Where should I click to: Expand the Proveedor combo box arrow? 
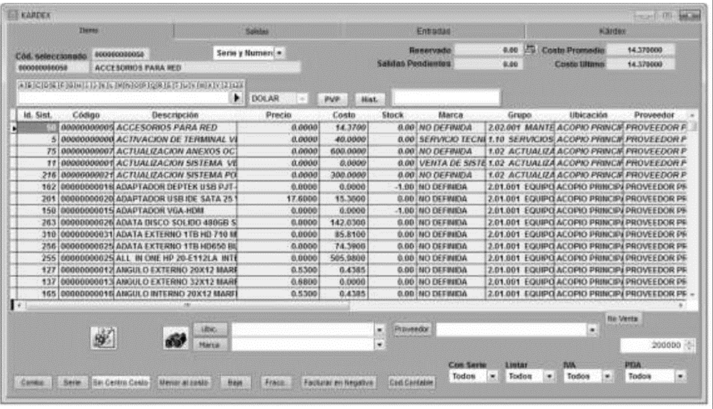coord(592,330)
